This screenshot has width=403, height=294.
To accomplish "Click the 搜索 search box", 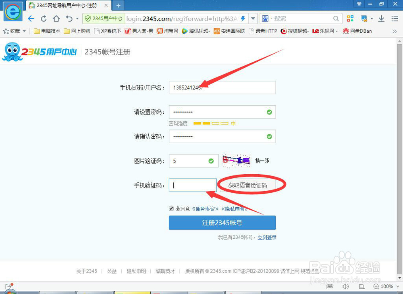I will click(302, 19).
